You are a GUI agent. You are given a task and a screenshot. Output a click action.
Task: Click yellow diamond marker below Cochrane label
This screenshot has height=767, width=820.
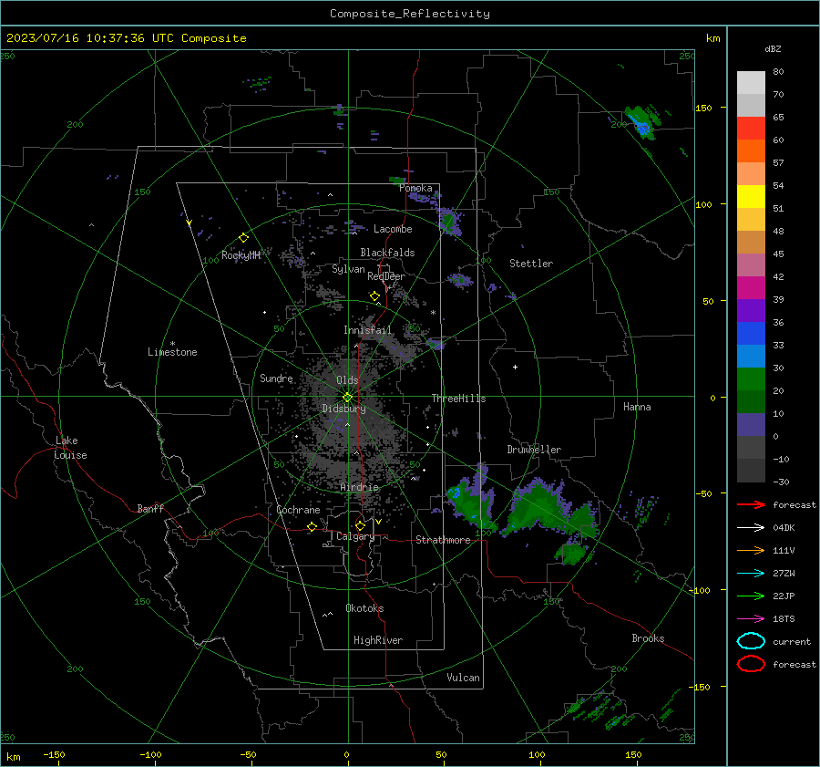coord(312,526)
